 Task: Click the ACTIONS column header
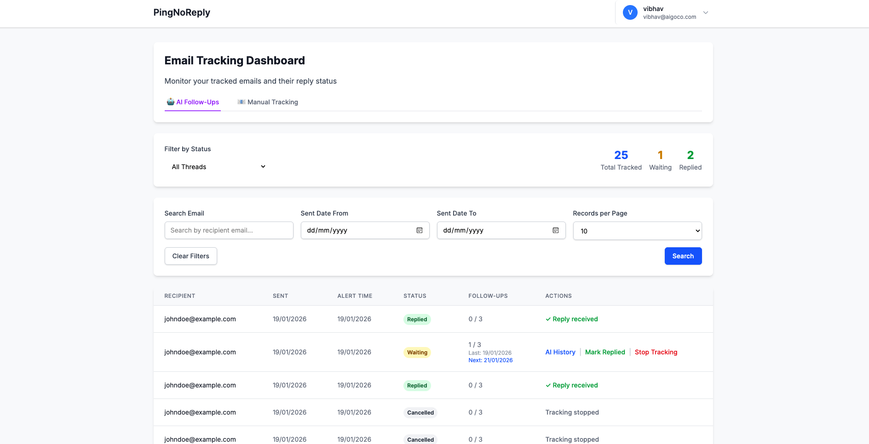click(558, 296)
